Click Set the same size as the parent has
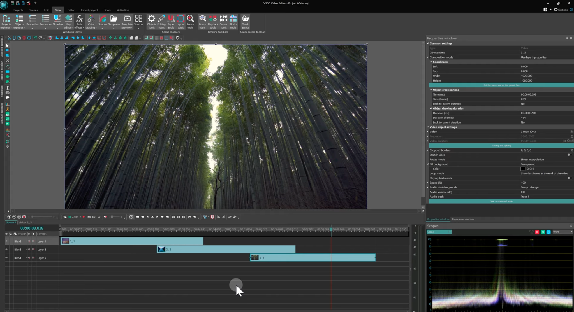The height and width of the screenshot is (312, 574). 501,85
